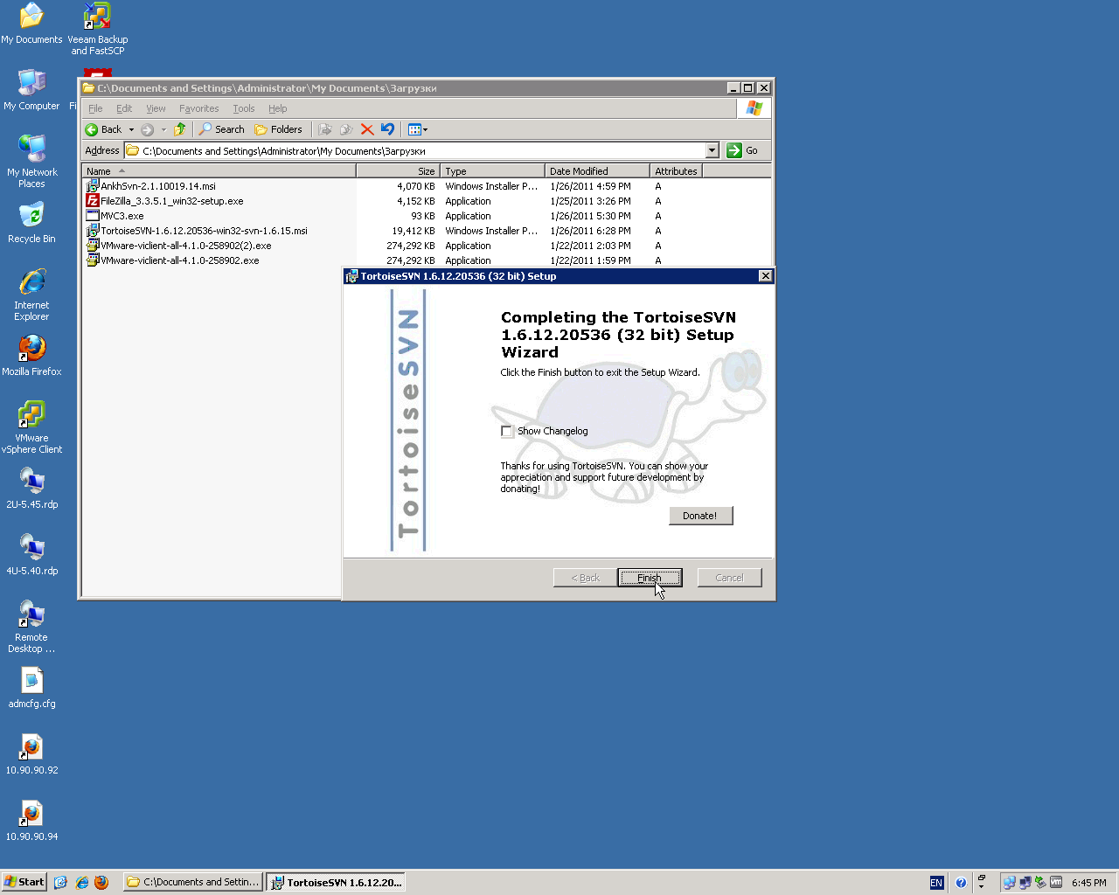Click the Up folder icon in Explorer

click(179, 129)
